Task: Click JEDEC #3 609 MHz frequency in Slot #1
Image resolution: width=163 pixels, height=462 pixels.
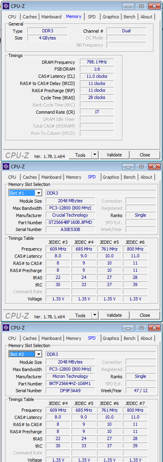Action: (x=58, y=249)
